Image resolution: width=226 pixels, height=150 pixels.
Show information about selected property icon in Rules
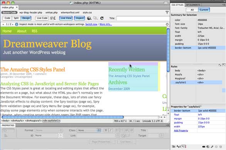[220, 65]
